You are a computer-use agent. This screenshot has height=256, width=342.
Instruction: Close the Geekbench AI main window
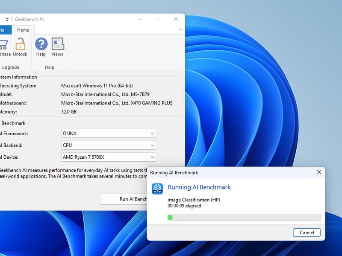(176, 19)
